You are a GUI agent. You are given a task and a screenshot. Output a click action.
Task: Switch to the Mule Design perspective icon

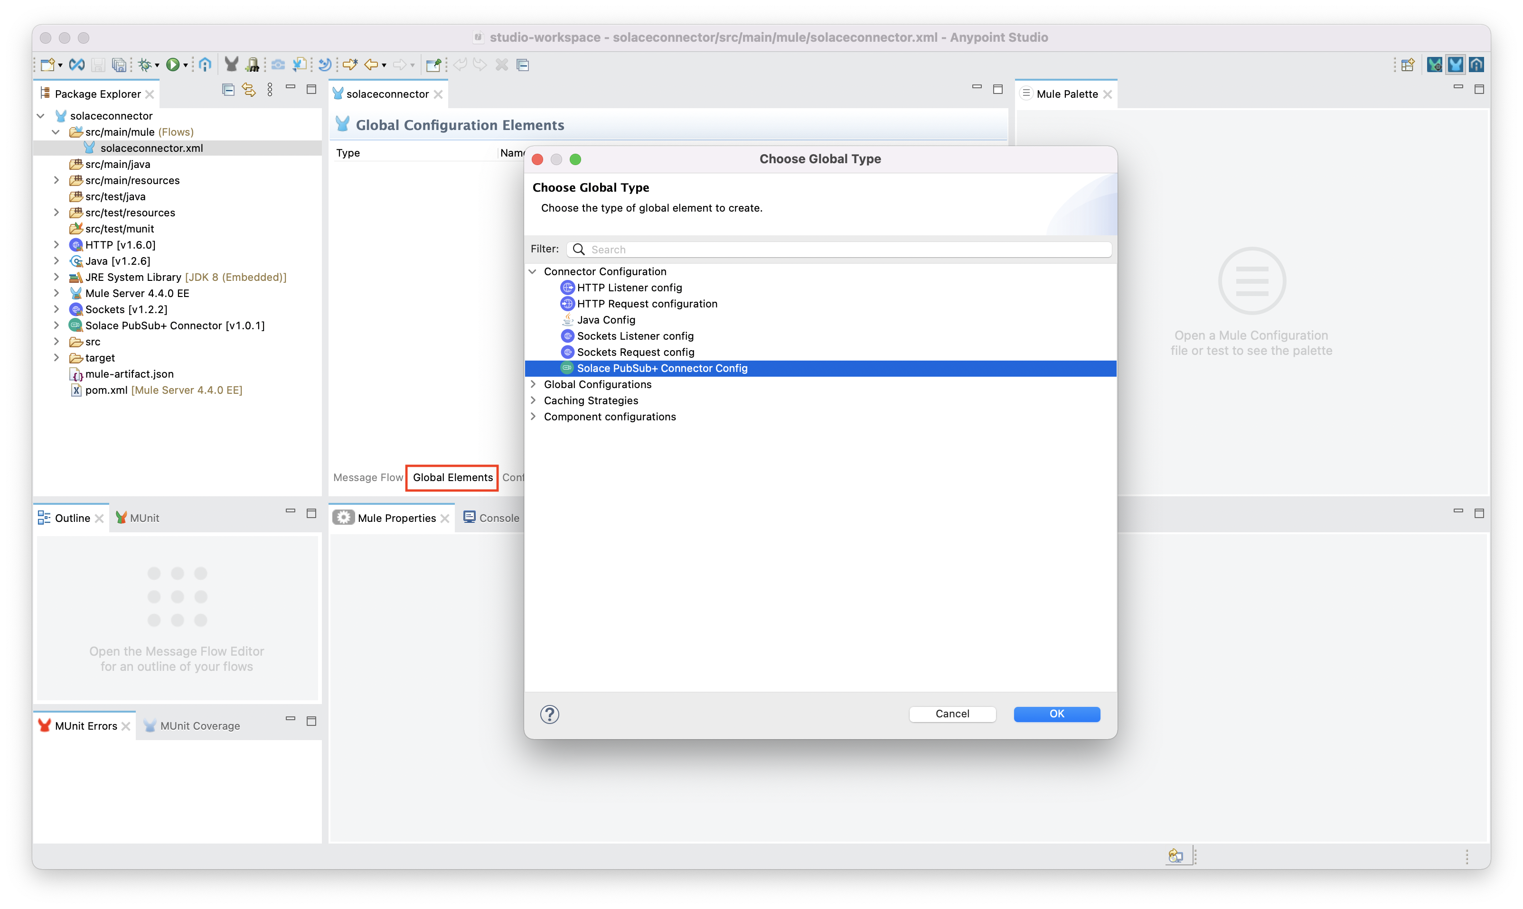pos(1456,65)
